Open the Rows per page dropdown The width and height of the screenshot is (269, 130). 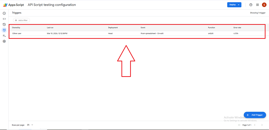click(x=30, y=125)
